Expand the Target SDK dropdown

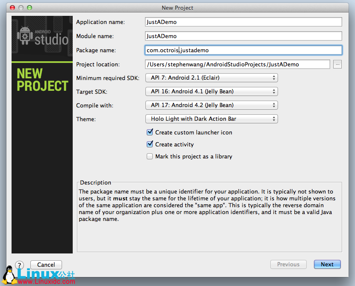coord(212,91)
